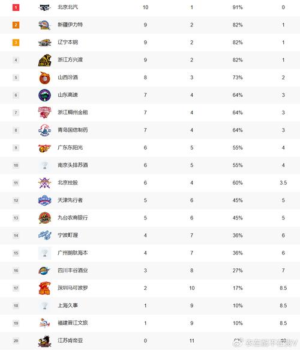This screenshot has width=300, height=350.
Task: Click the 山西汾酒 team logo
Action: point(44,78)
